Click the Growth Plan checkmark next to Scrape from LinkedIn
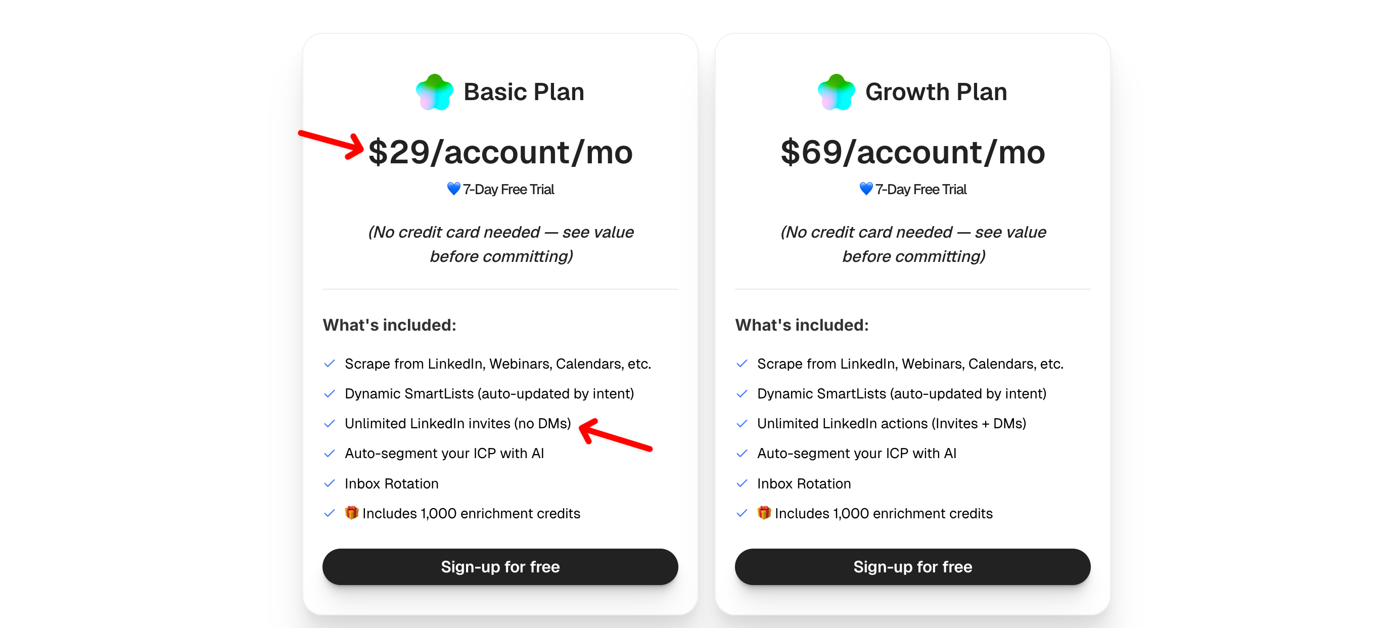This screenshot has height=628, width=1386. pos(742,364)
